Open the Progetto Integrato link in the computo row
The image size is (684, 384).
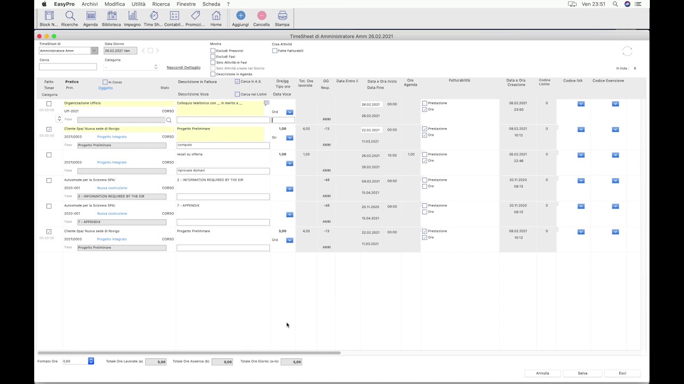[112, 137]
